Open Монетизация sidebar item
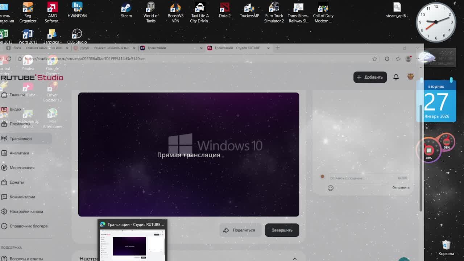 point(22,167)
